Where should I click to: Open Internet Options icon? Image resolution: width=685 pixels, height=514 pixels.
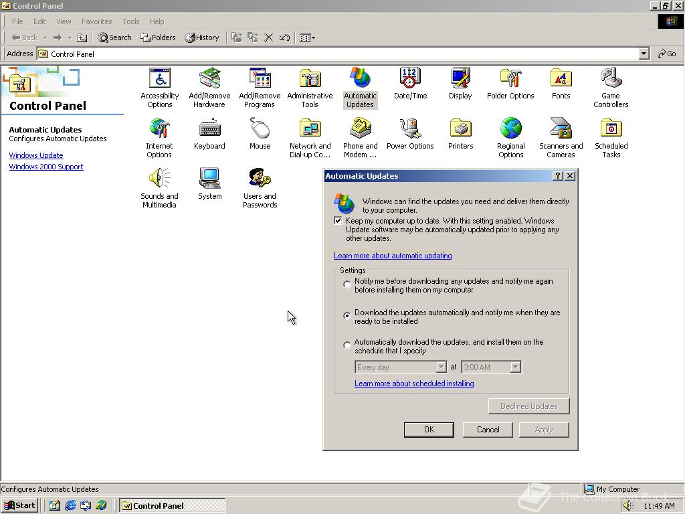(x=159, y=137)
